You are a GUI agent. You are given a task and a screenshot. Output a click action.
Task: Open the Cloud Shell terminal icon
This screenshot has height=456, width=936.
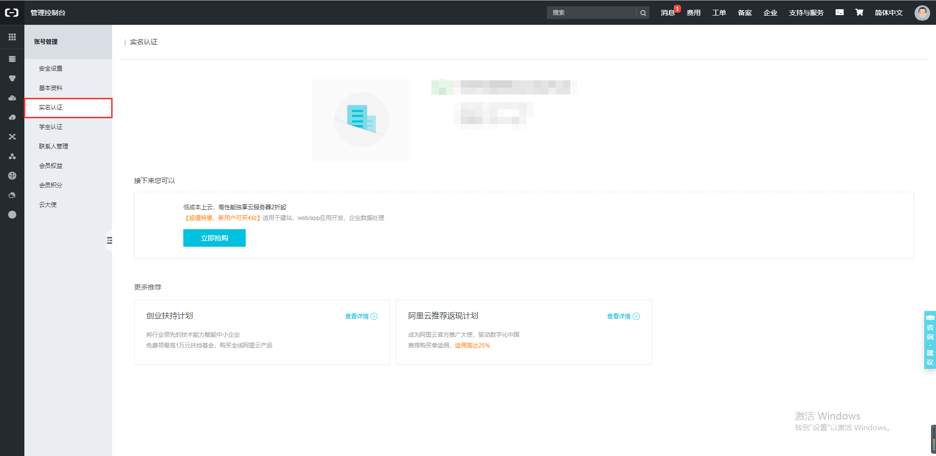[x=839, y=13]
